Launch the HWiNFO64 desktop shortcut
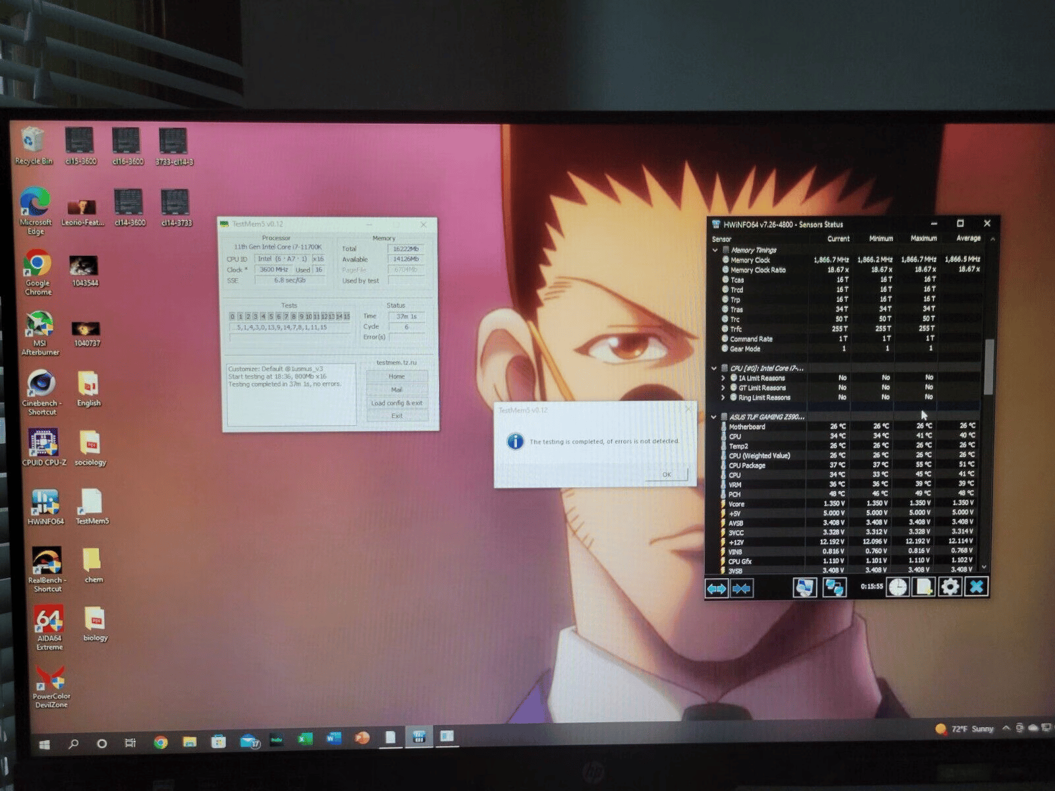The height and width of the screenshot is (791, 1055). tap(45, 507)
